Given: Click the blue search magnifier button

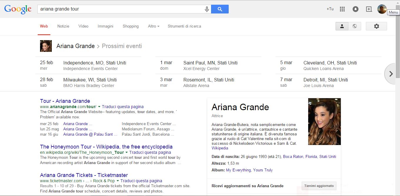Looking at the screenshot, I should pos(220,9).
